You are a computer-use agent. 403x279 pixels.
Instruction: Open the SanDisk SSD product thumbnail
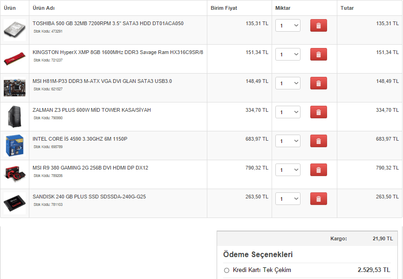point(14,204)
